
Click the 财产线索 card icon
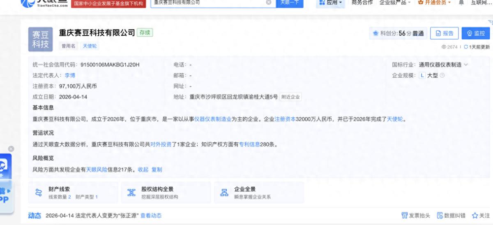(39, 193)
